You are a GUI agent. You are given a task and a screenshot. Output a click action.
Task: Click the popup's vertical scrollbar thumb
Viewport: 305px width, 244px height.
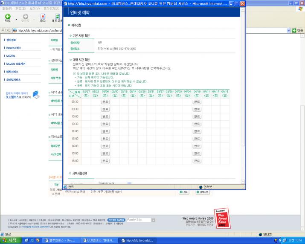[243, 80]
